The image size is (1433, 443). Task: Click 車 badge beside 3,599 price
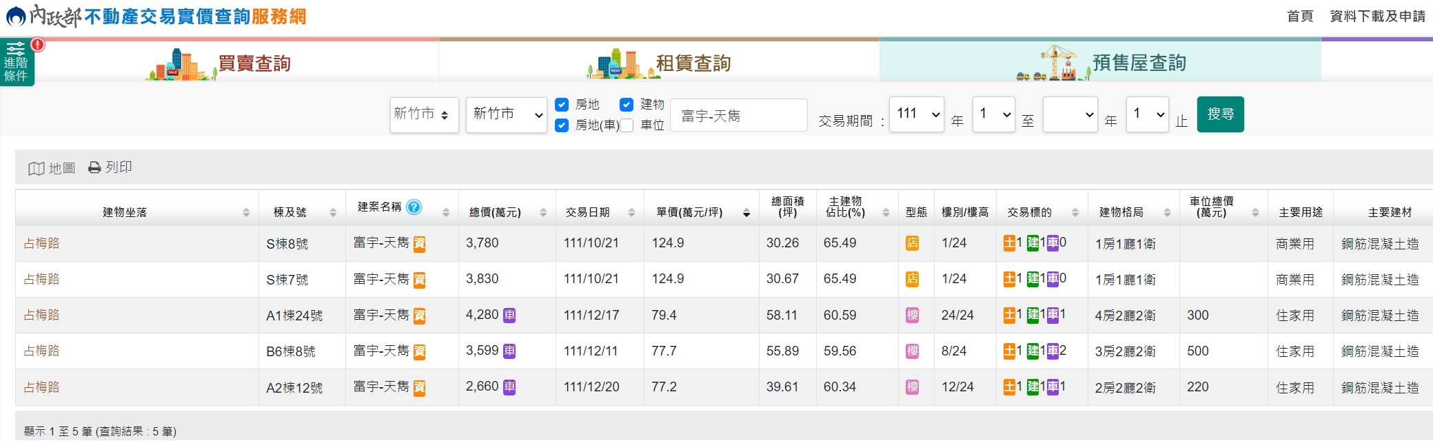pyautogui.click(x=509, y=351)
